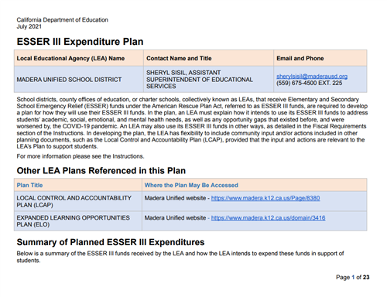Click the Other LEA Plans Referenced heading

[101, 171]
